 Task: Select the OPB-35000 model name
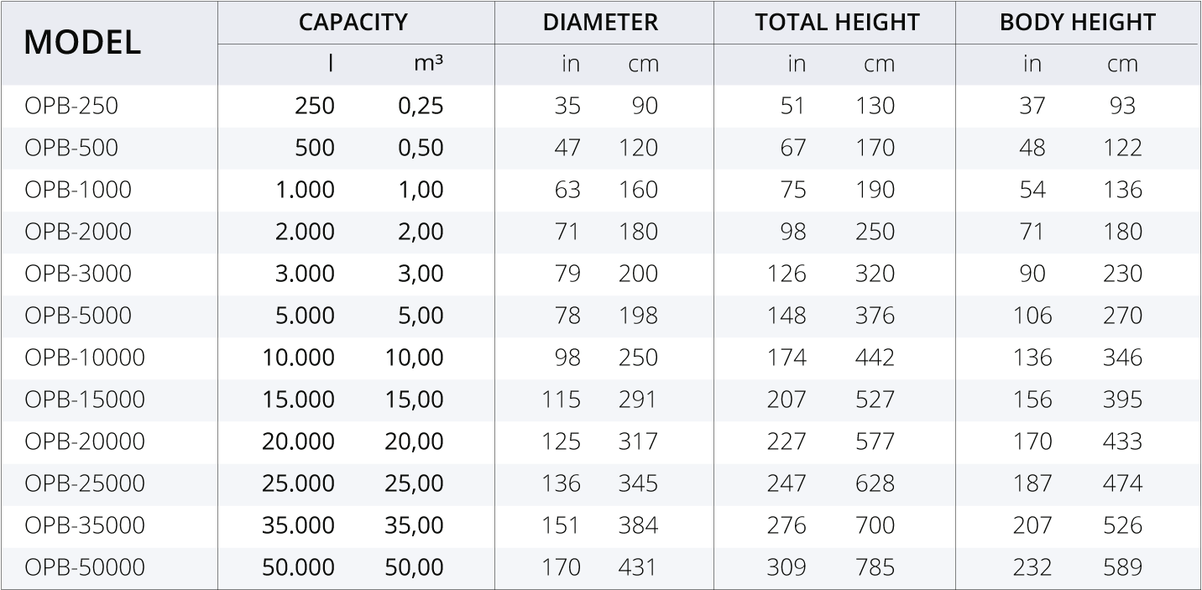(x=85, y=525)
